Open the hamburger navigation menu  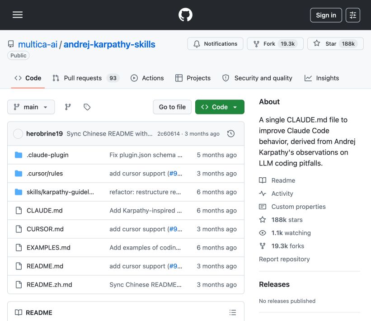18,14
